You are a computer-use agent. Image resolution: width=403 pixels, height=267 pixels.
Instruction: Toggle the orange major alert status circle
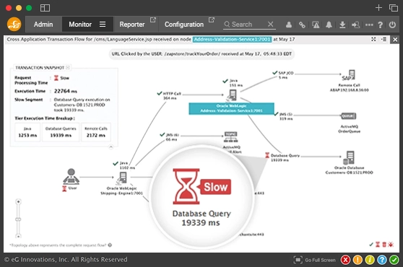coord(357,260)
